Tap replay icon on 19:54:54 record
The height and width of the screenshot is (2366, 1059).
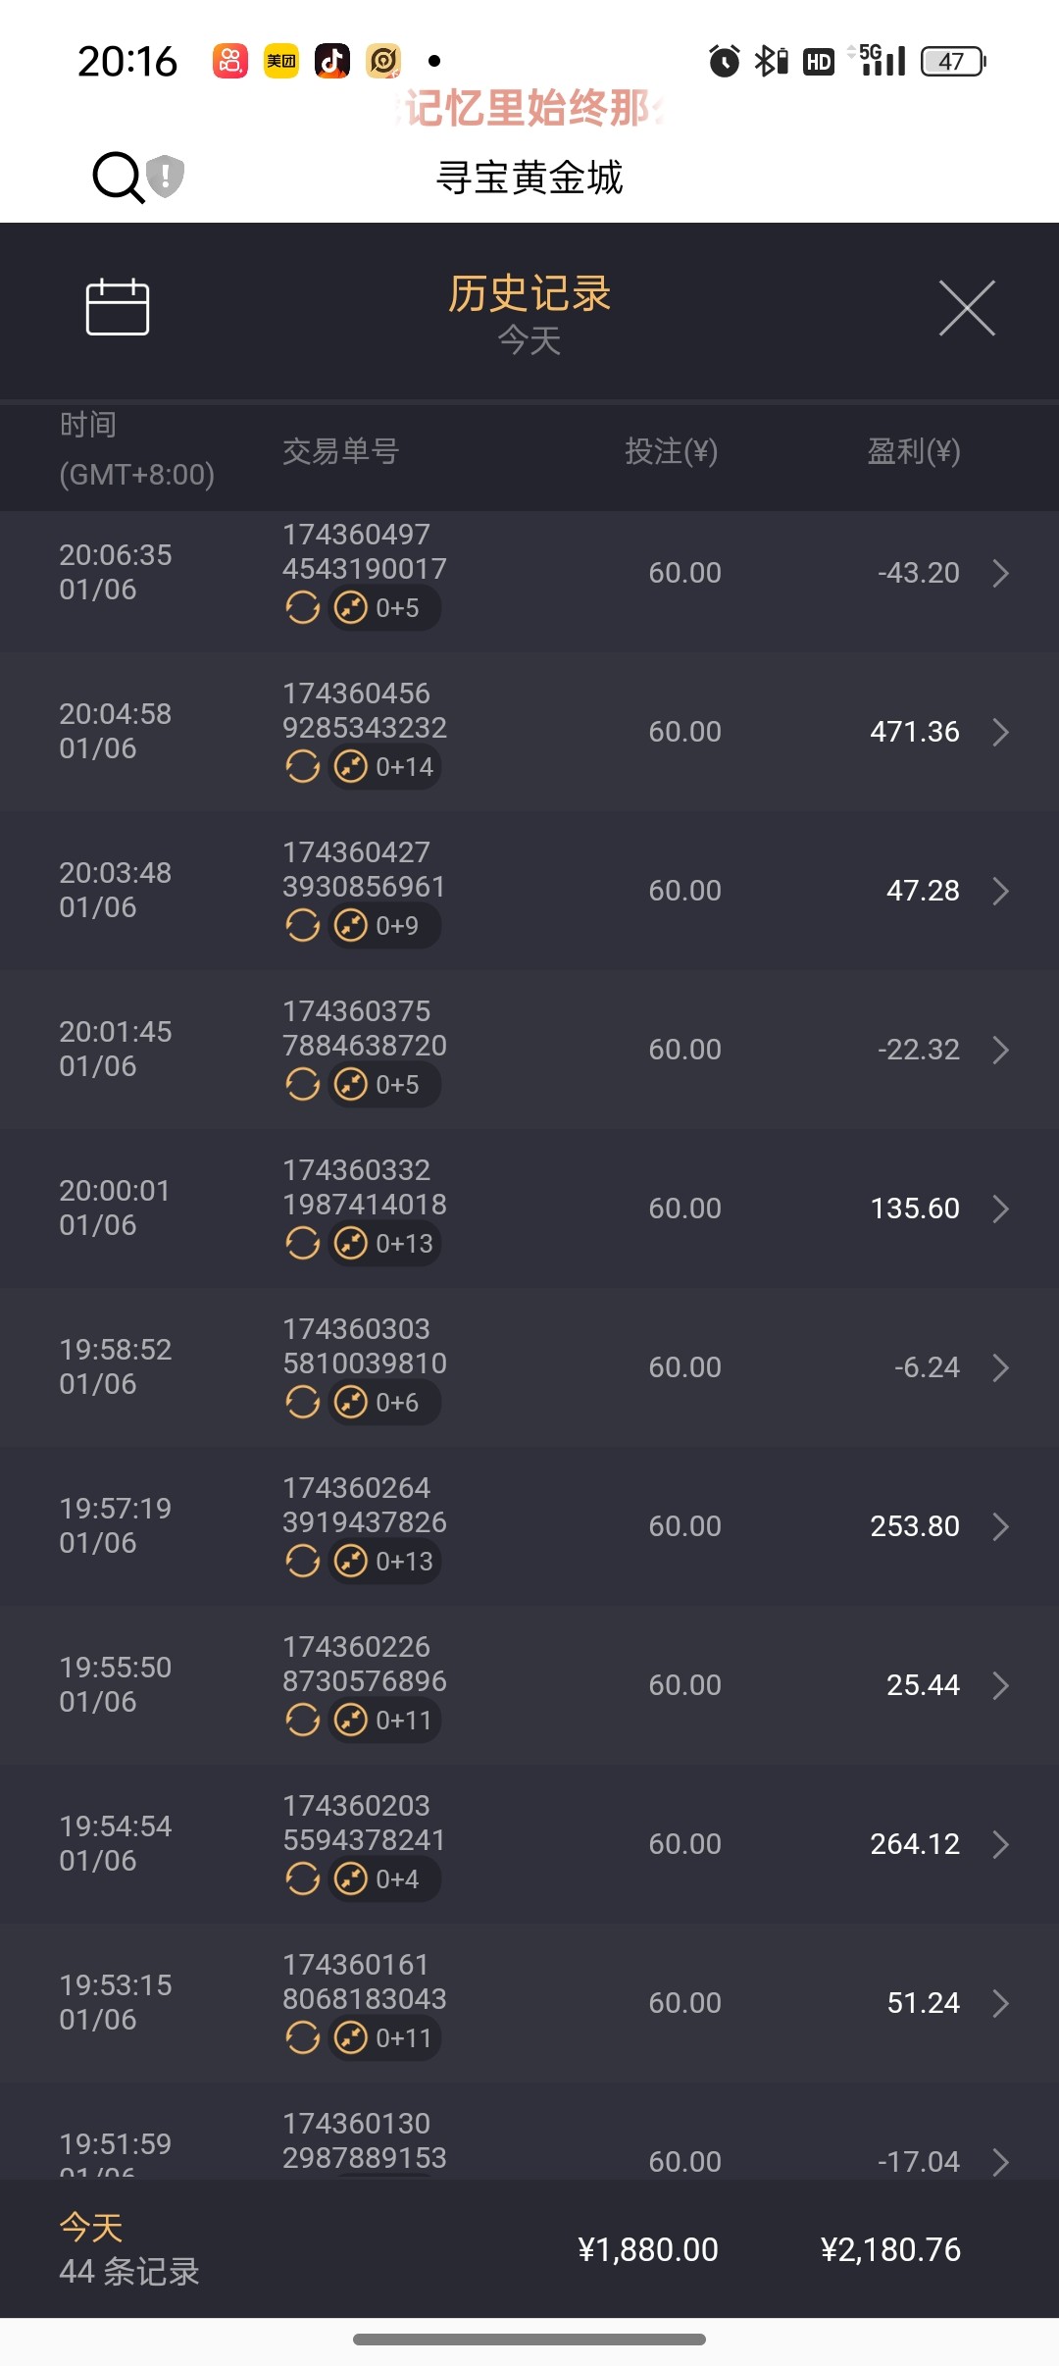coord(302,1879)
